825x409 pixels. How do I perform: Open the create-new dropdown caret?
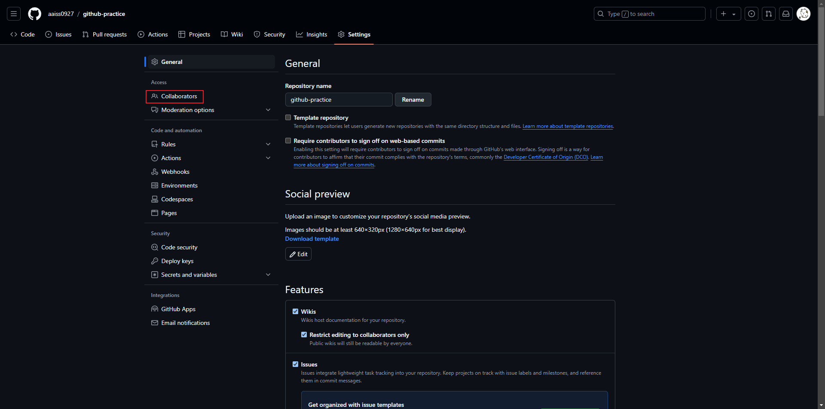click(734, 14)
